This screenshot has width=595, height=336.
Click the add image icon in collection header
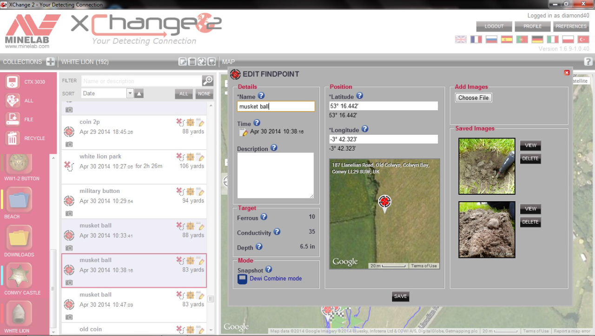pyautogui.click(x=212, y=61)
